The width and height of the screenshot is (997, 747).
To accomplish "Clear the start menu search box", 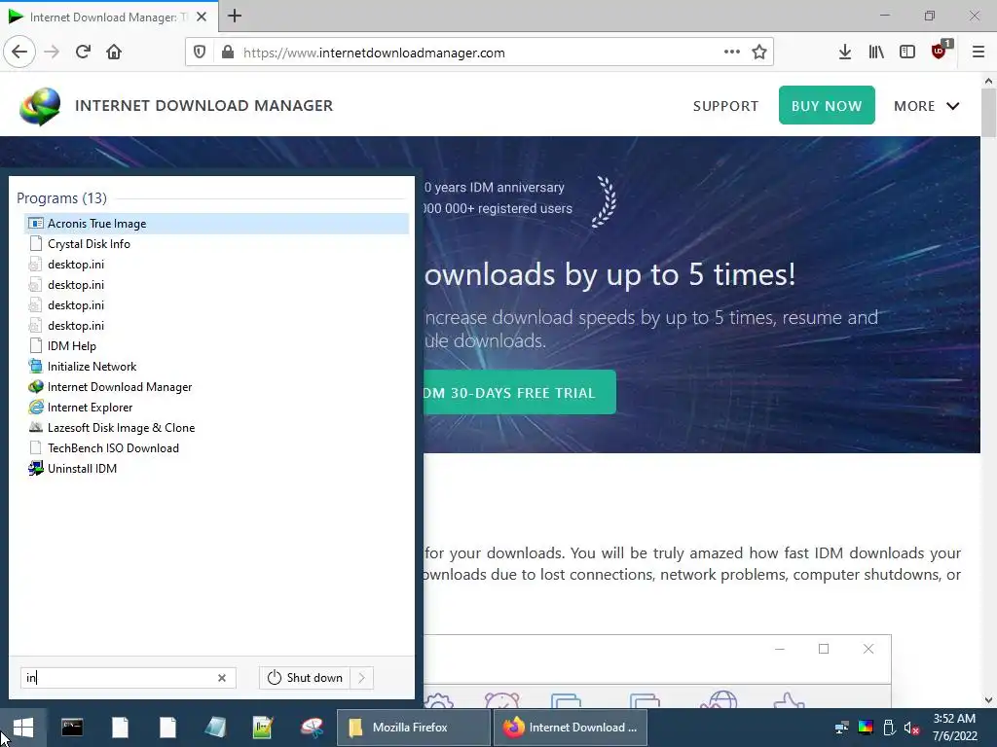I will click(222, 678).
